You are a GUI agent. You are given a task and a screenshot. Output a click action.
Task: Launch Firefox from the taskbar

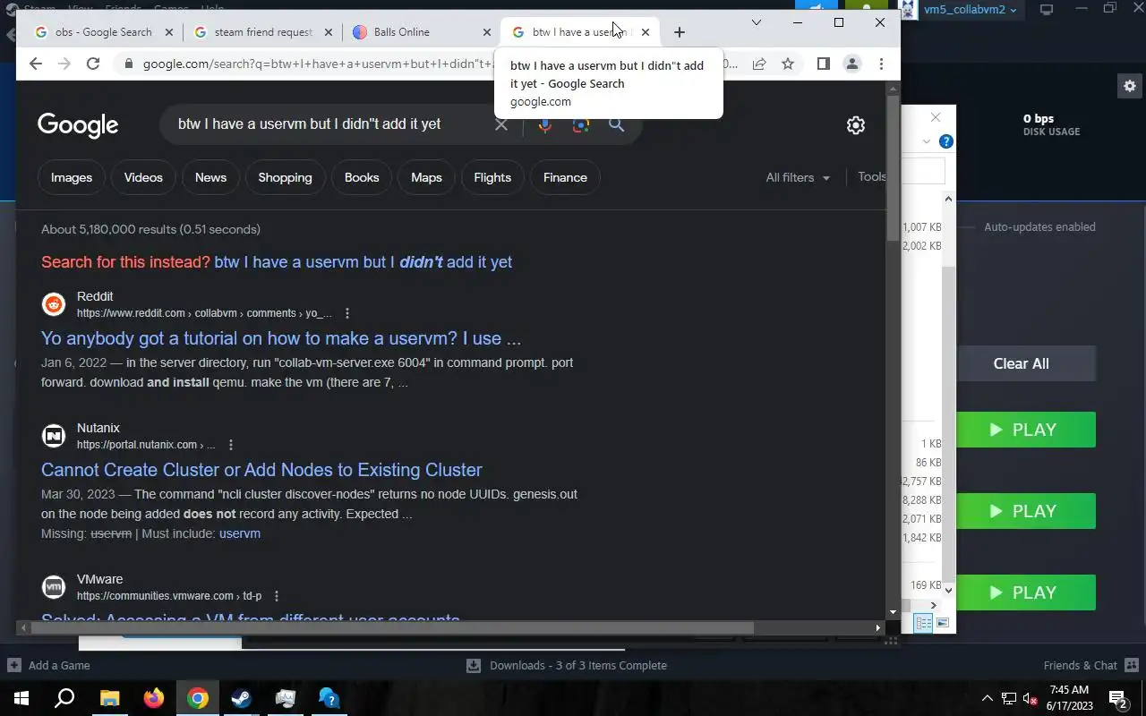153,698
